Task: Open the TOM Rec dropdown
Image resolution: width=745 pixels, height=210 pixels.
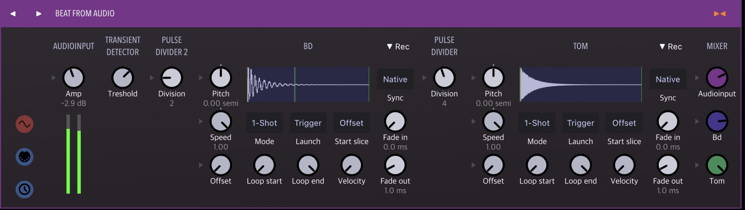Action: pyautogui.click(x=670, y=47)
